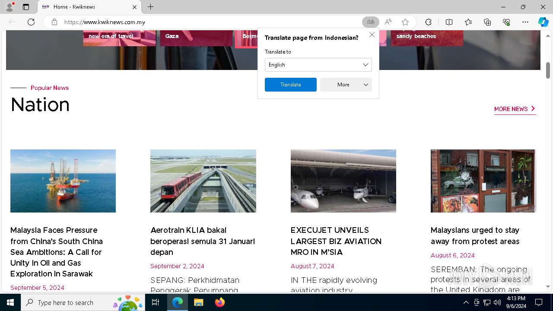Image resolution: width=553 pixels, height=311 pixels.
Task: Open the network status icon
Action: 487,302
